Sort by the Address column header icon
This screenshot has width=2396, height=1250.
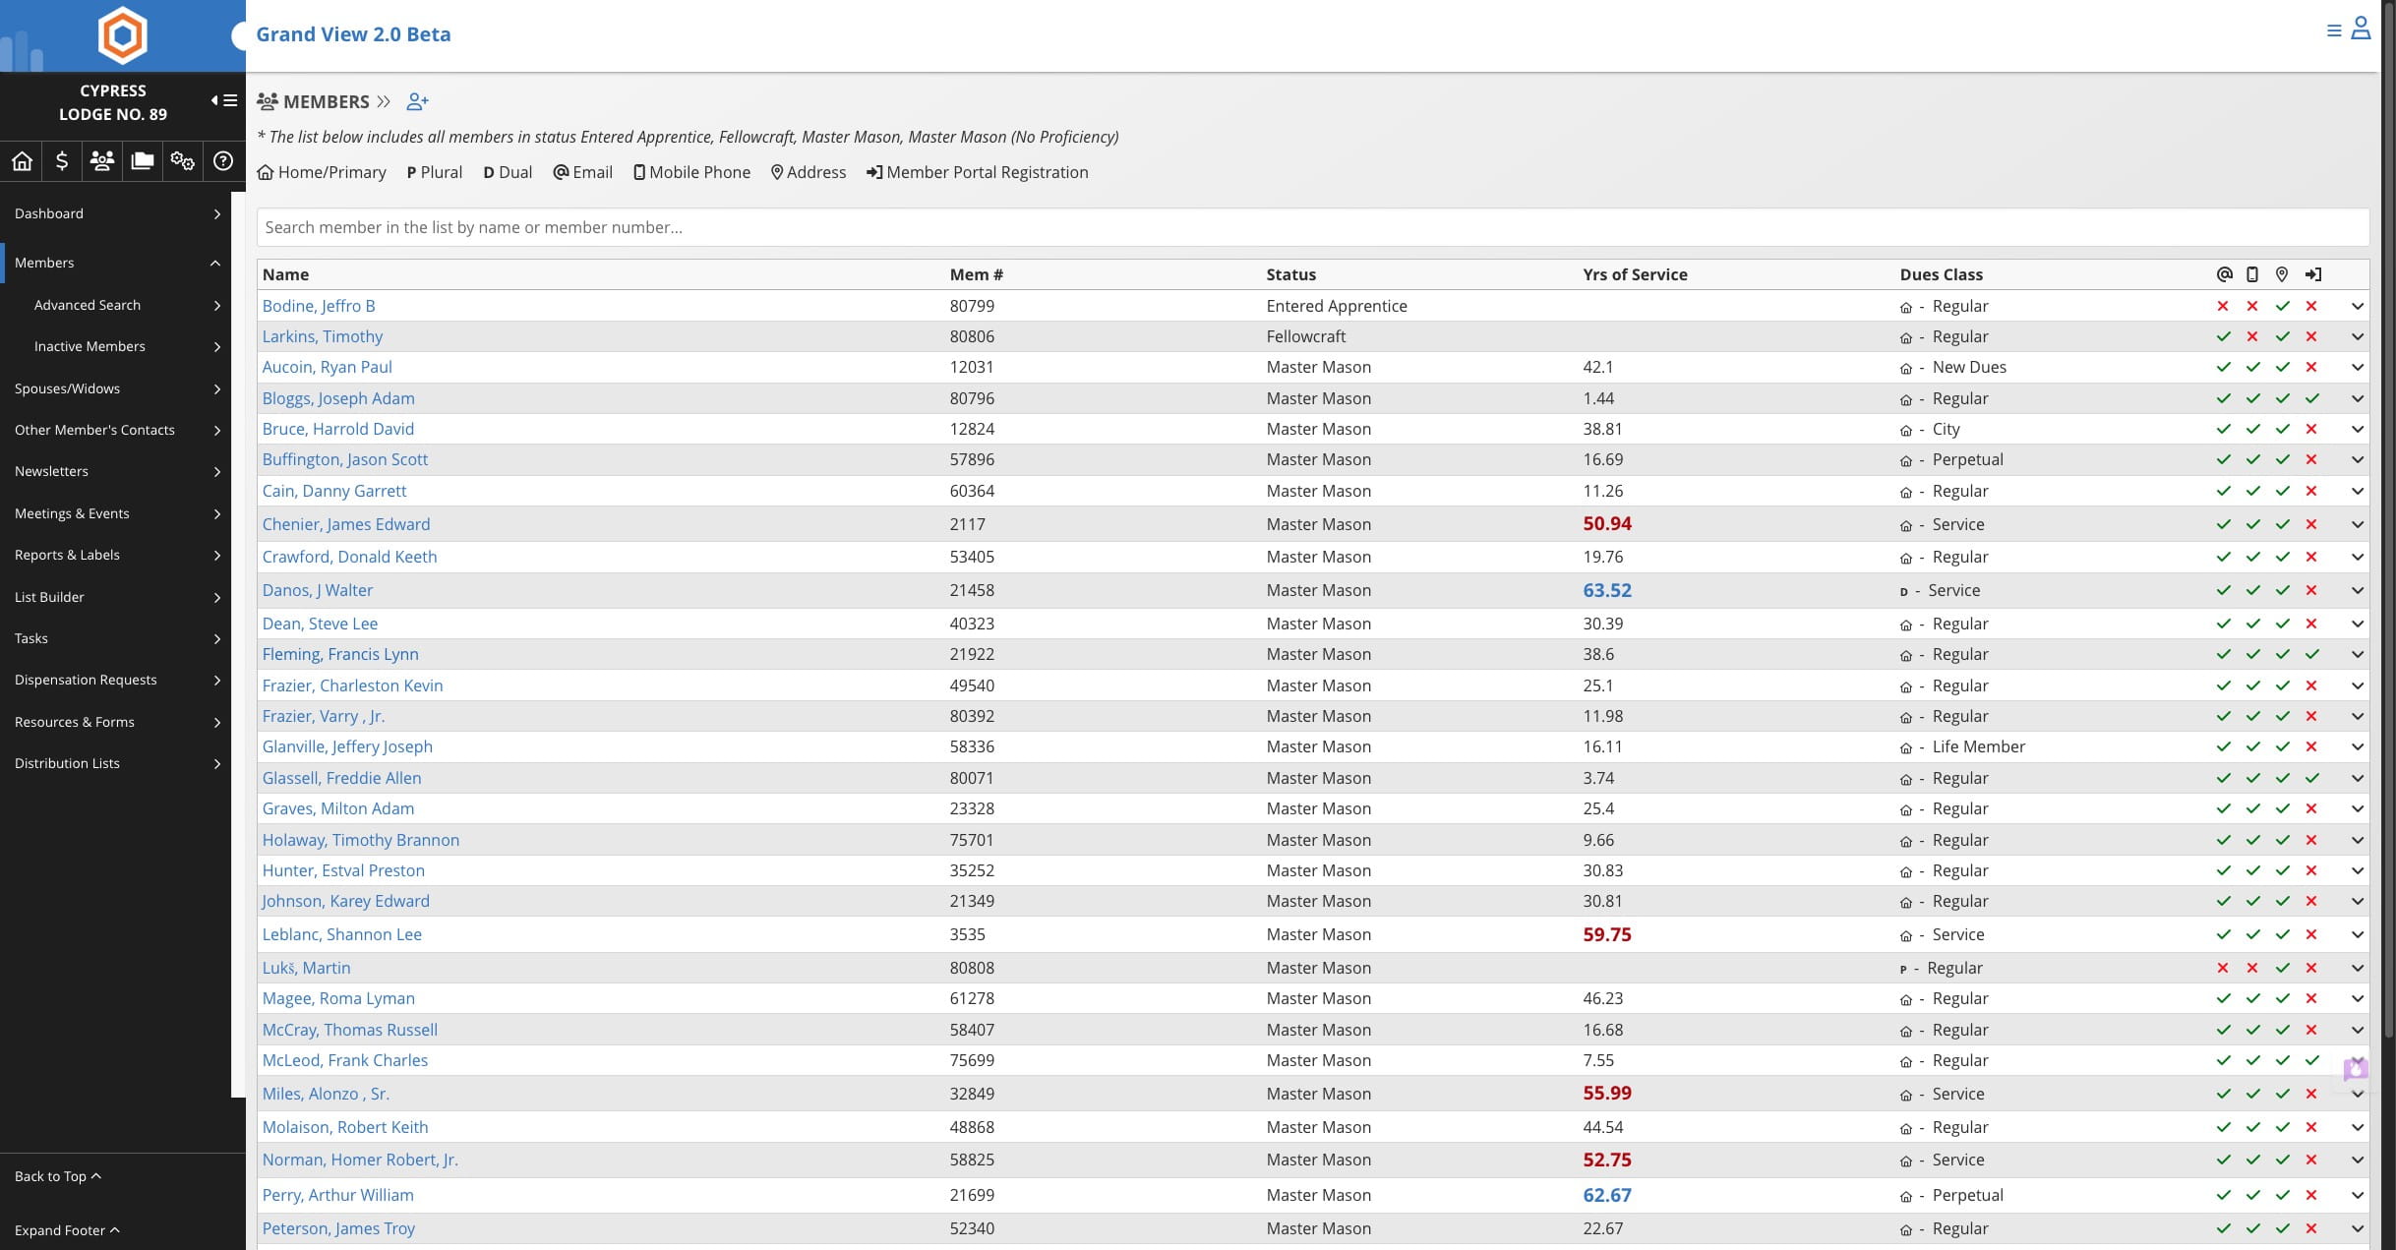pos(2282,274)
